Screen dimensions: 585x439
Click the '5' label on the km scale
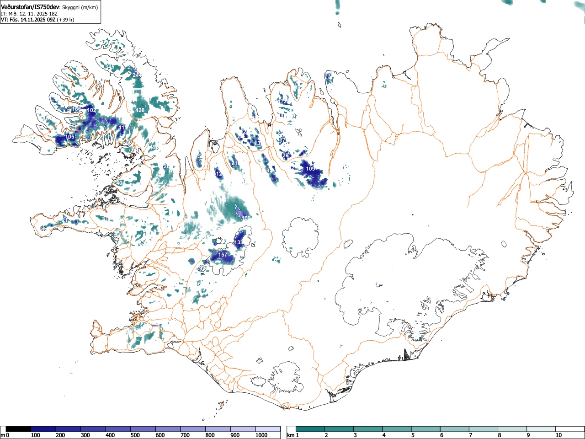(413, 436)
